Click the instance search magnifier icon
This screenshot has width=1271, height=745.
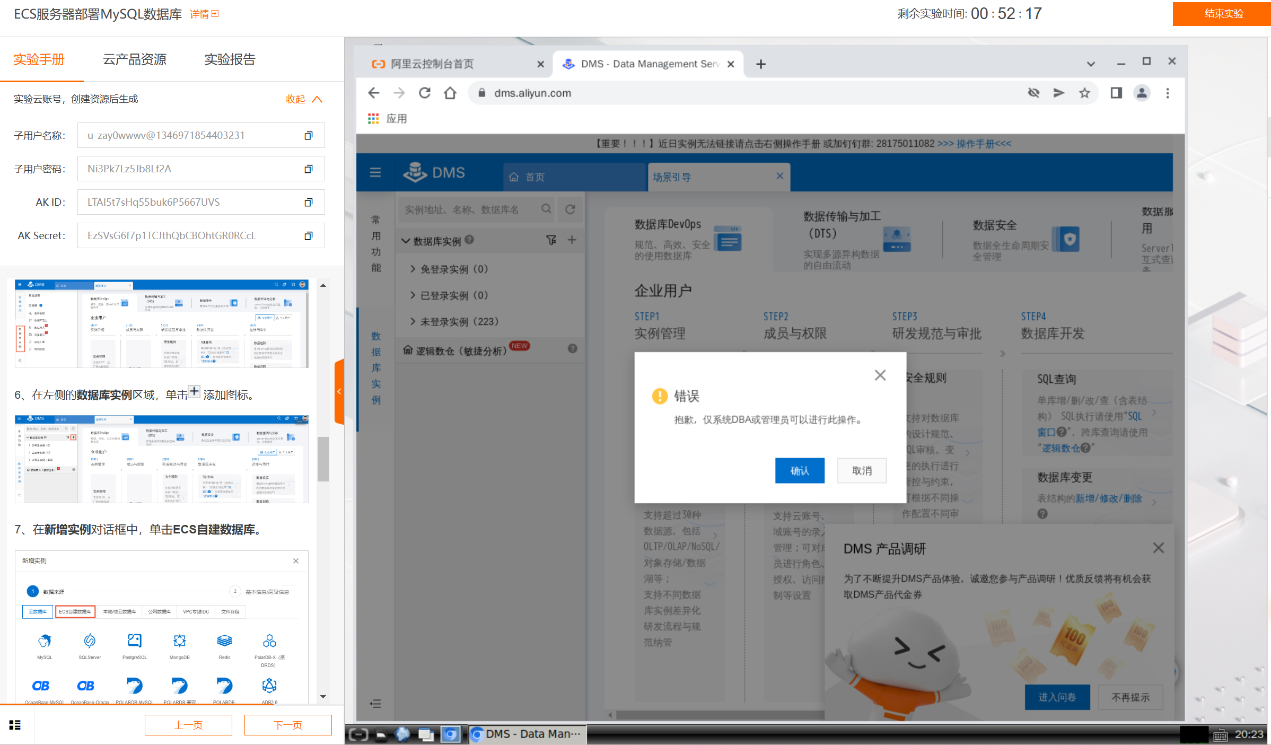pyautogui.click(x=546, y=209)
